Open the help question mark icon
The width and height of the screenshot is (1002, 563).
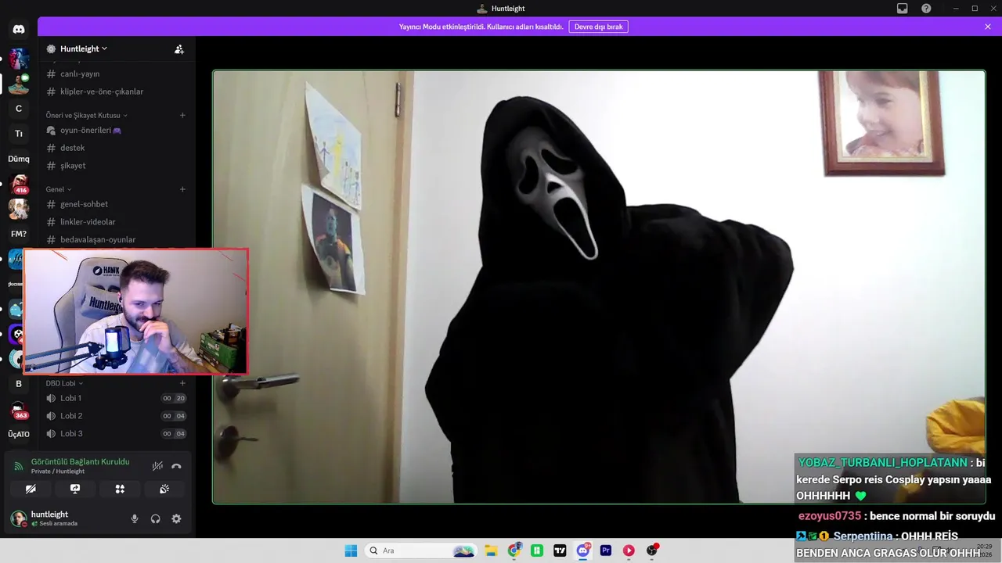[x=926, y=8]
